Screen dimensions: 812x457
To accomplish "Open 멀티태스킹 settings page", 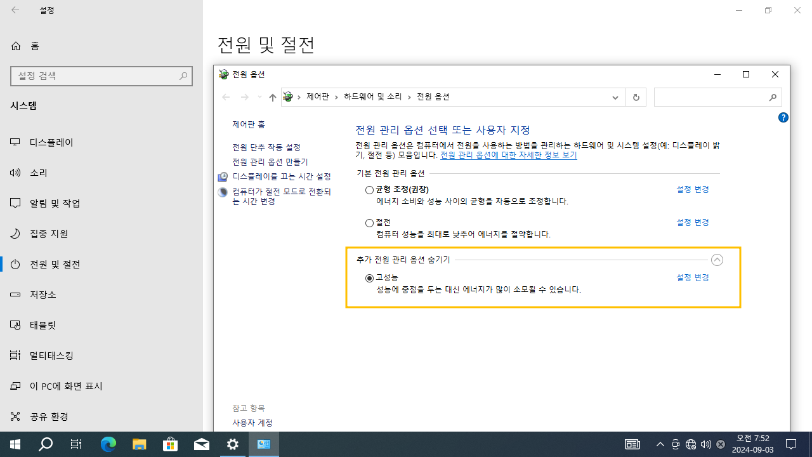I will coord(101,355).
